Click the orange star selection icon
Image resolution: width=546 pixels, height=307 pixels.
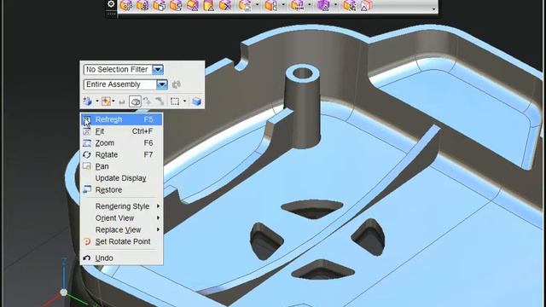point(106,101)
